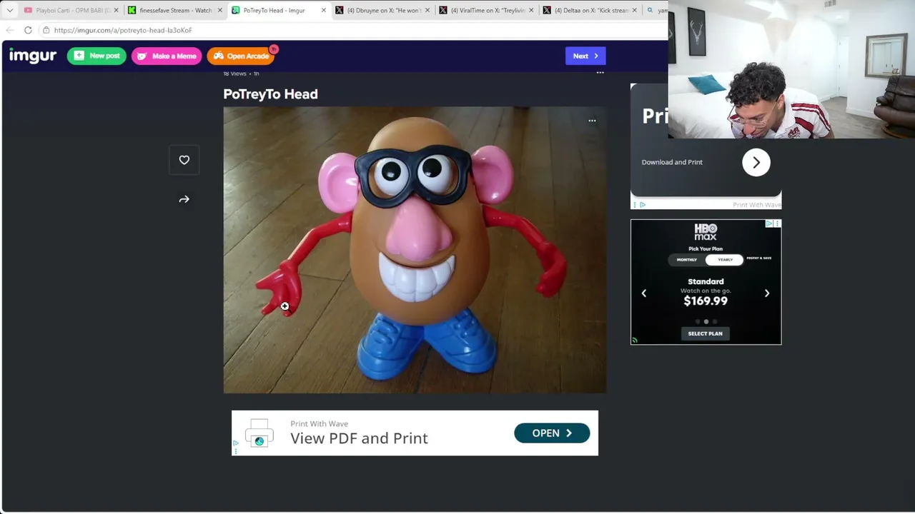Image resolution: width=915 pixels, height=514 pixels.
Task: Close the PoTreyTo Head tab
Action: pyautogui.click(x=323, y=10)
